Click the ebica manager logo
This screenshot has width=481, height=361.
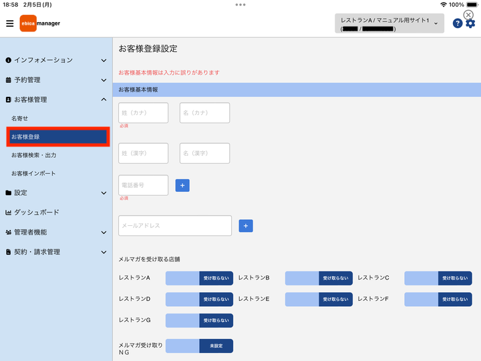(40, 23)
